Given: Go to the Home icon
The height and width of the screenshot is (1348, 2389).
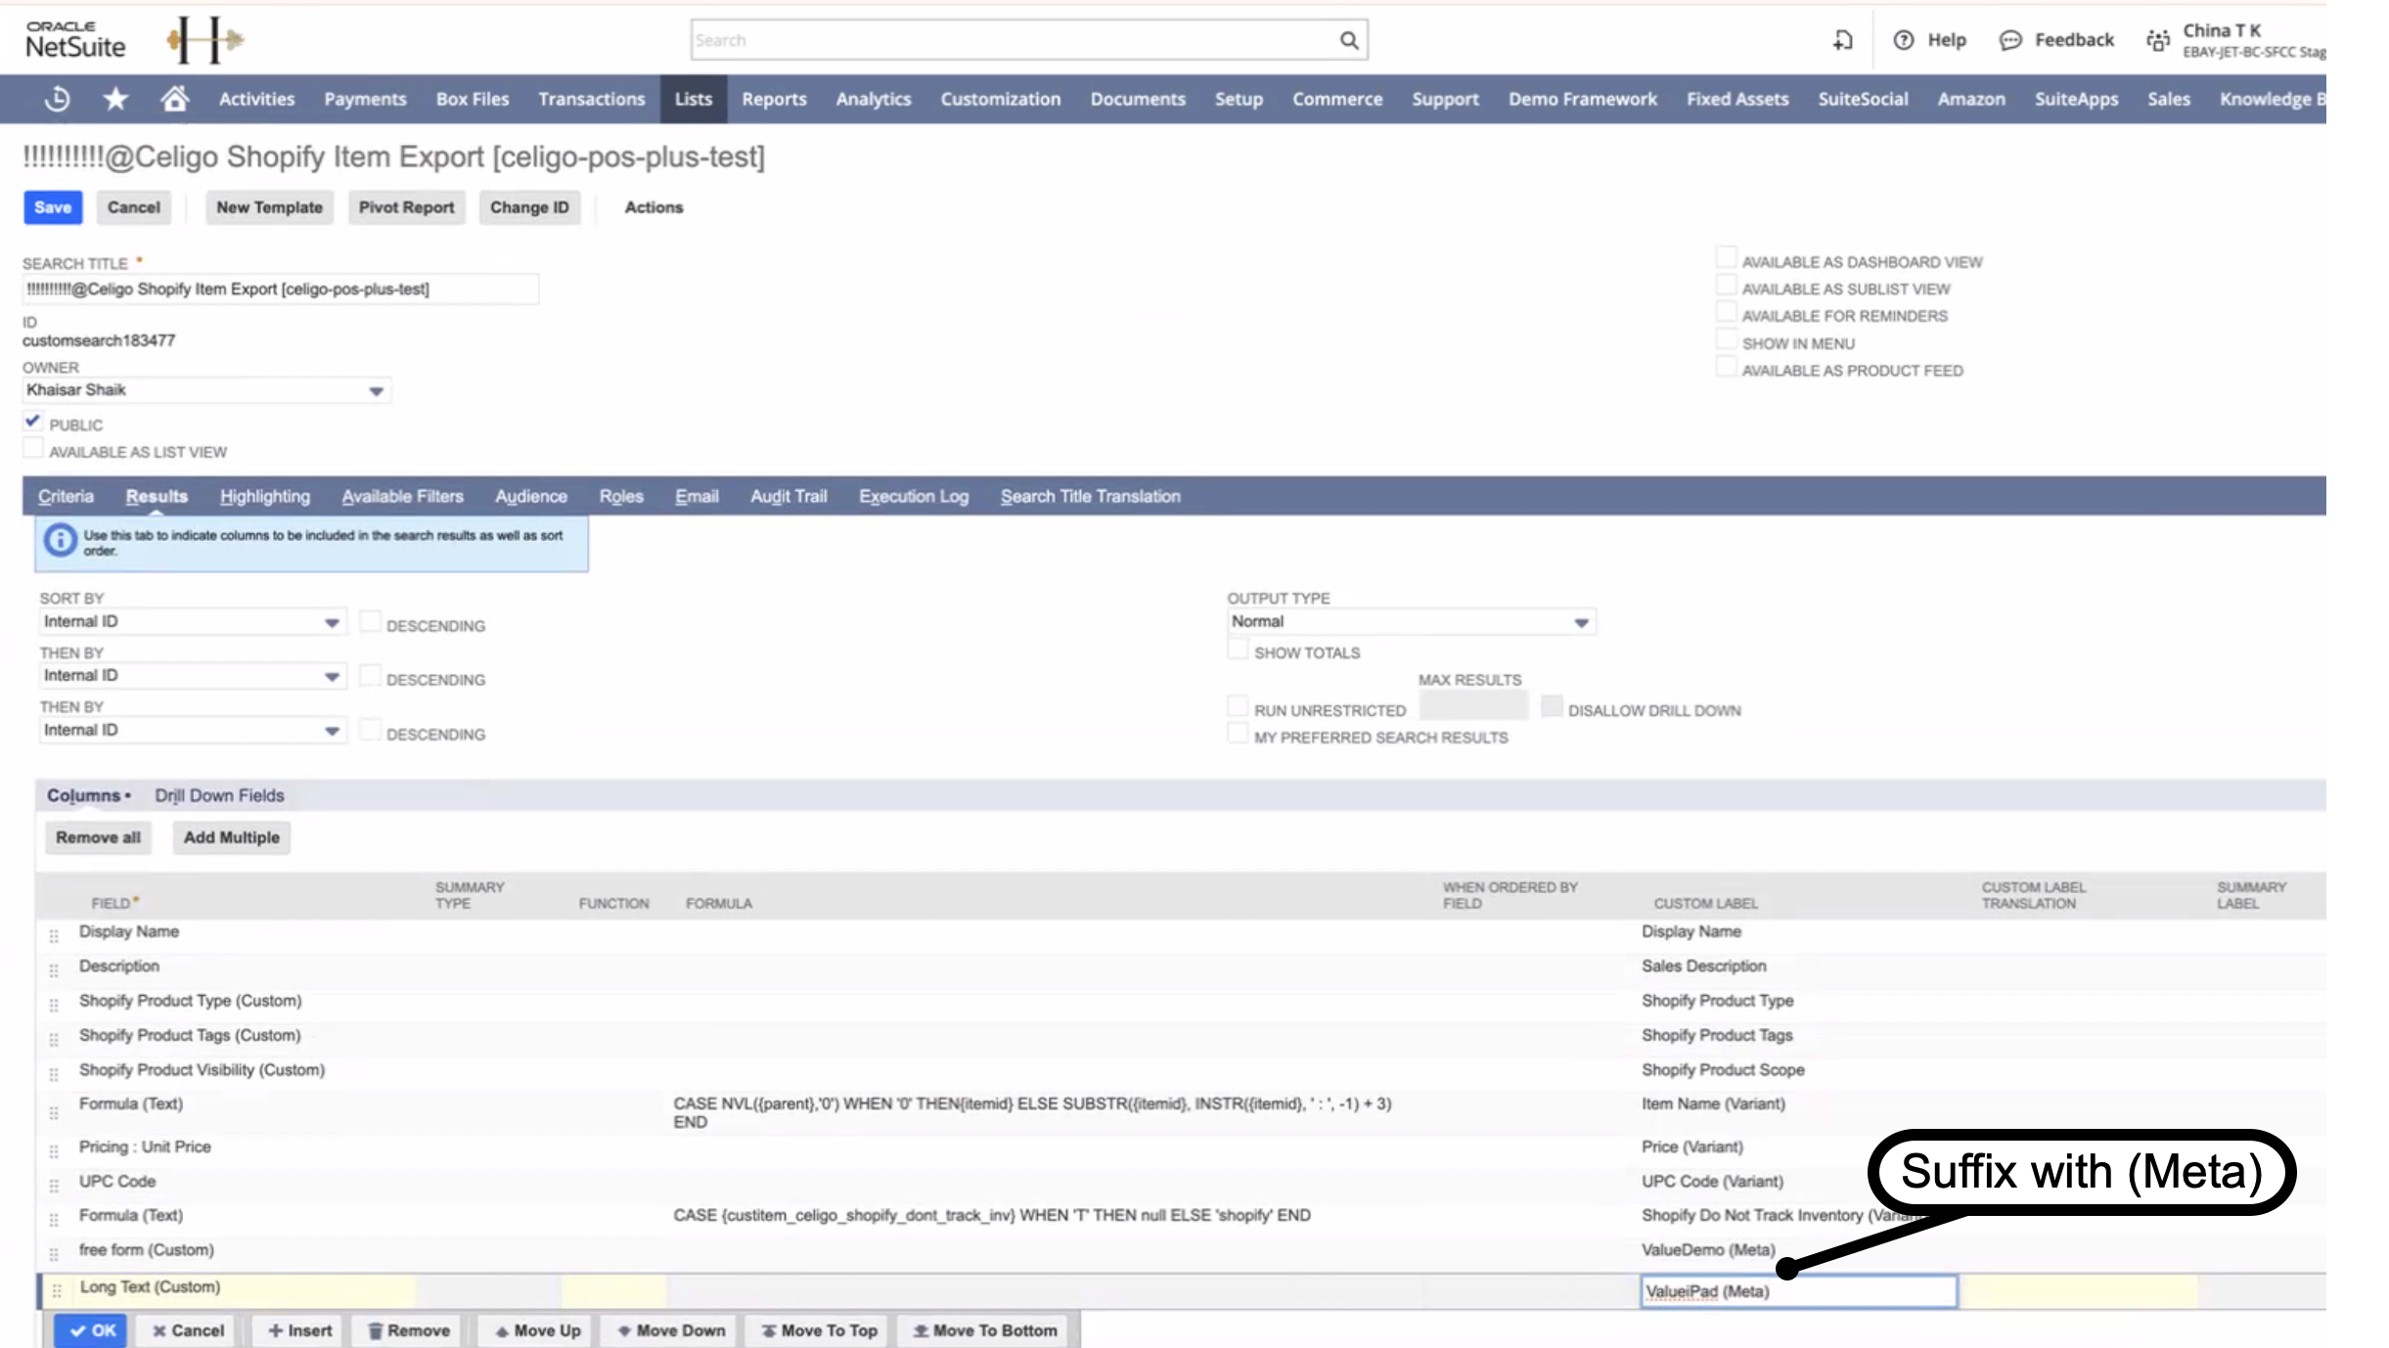Looking at the screenshot, I should coord(174,99).
